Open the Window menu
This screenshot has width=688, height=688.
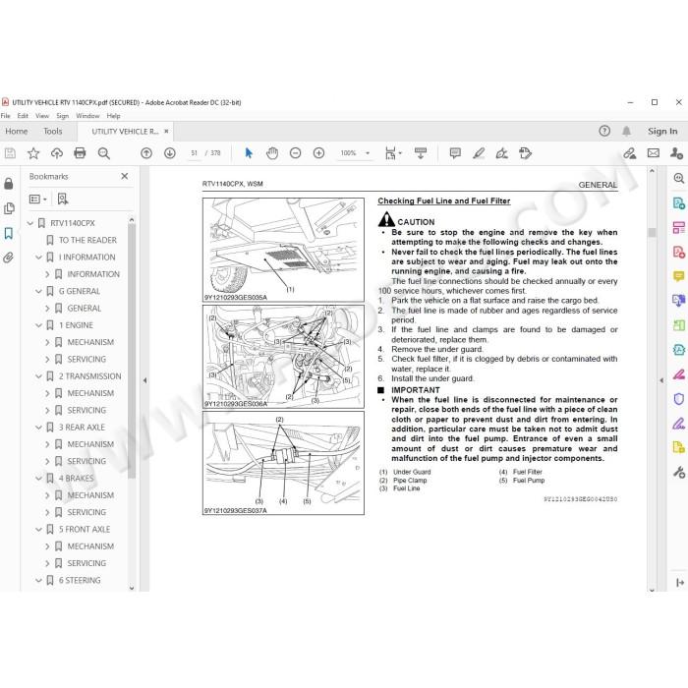click(87, 116)
